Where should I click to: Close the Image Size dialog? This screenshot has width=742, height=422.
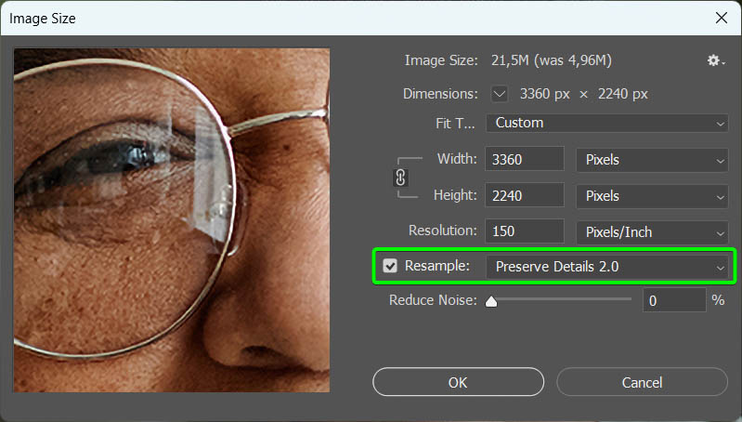point(722,18)
